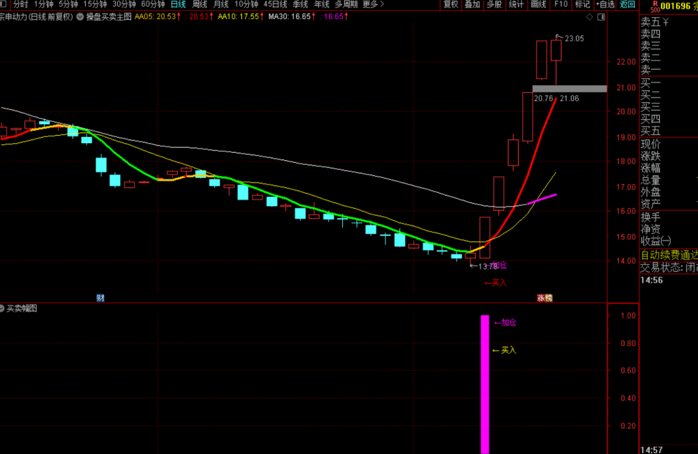Image resolution: width=698 pixels, height=454 pixels.
Task: Click the 叠加 overlay button
Action: (x=472, y=5)
